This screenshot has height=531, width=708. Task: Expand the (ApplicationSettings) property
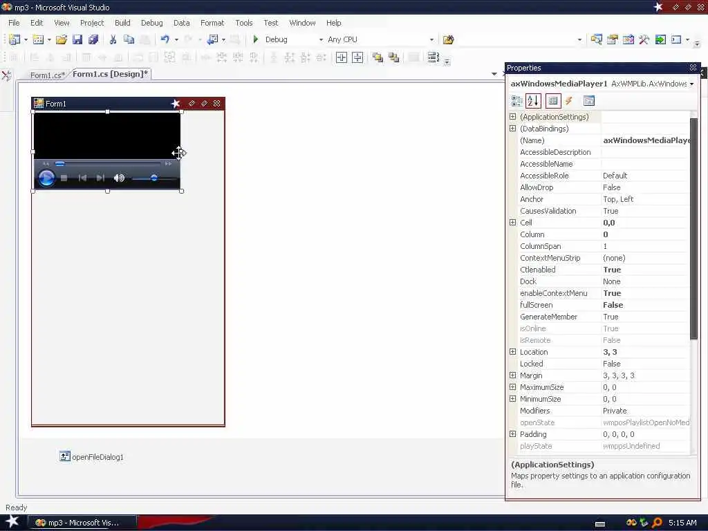[512, 116]
